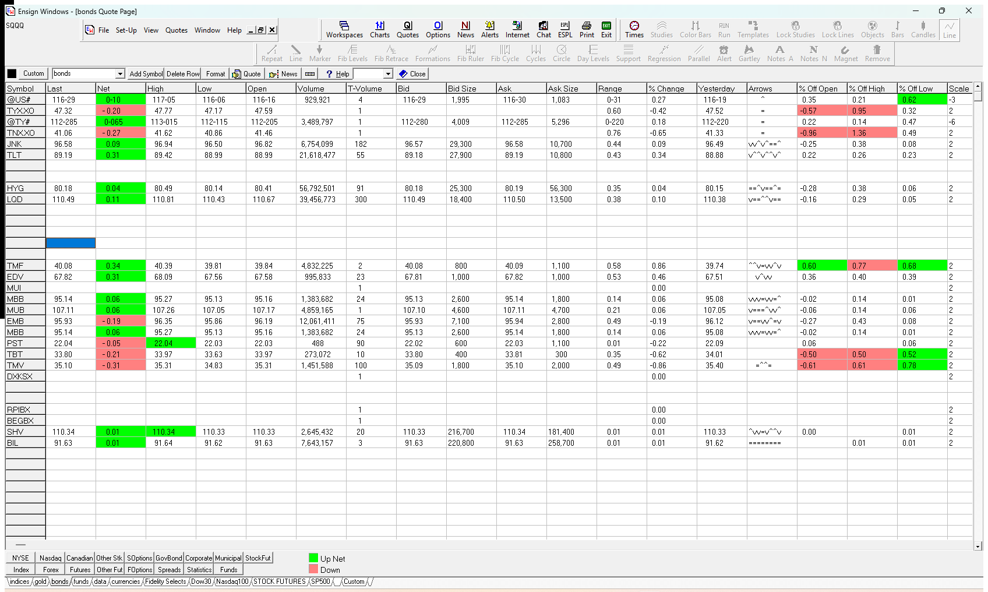Open the Options icon in toolbar

coord(437,30)
